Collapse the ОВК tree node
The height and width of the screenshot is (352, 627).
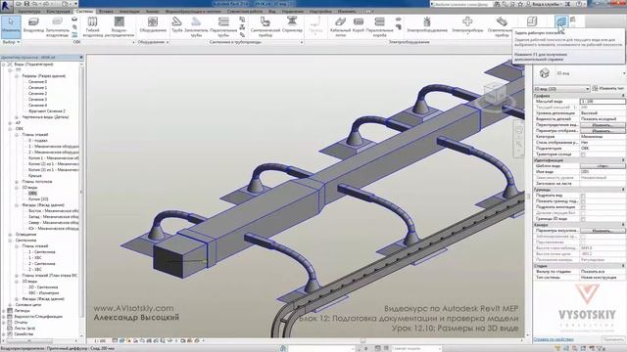(x=10, y=129)
